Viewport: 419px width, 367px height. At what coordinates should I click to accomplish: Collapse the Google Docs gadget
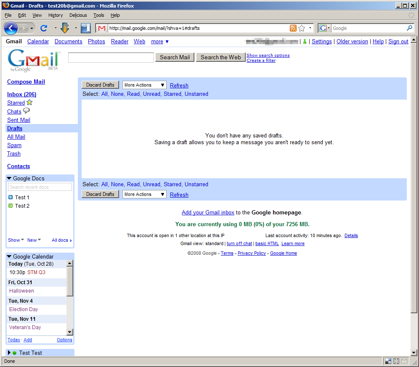9,178
